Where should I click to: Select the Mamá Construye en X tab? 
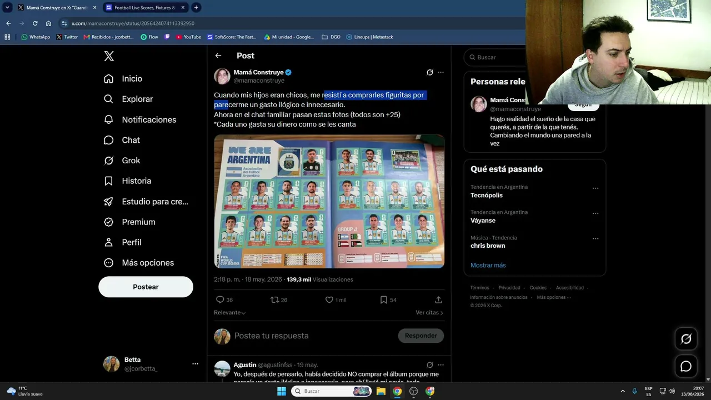[x=57, y=8]
